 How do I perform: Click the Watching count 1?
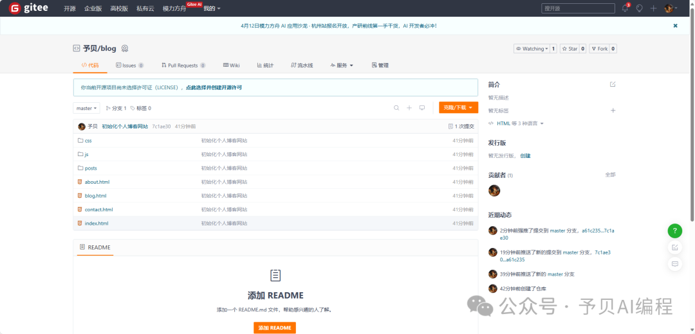click(x=553, y=49)
